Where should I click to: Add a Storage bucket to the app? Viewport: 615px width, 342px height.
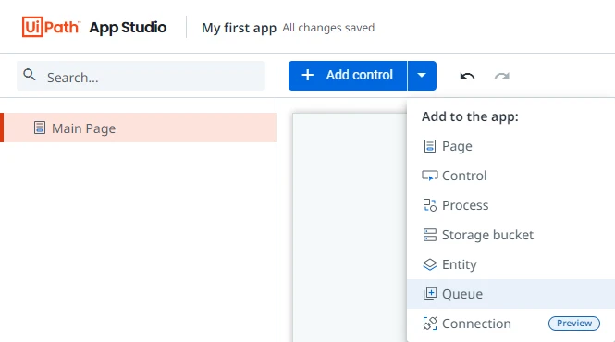click(510, 235)
